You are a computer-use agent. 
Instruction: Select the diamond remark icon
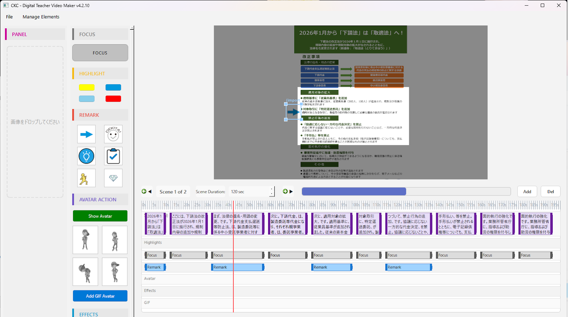coord(113,178)
